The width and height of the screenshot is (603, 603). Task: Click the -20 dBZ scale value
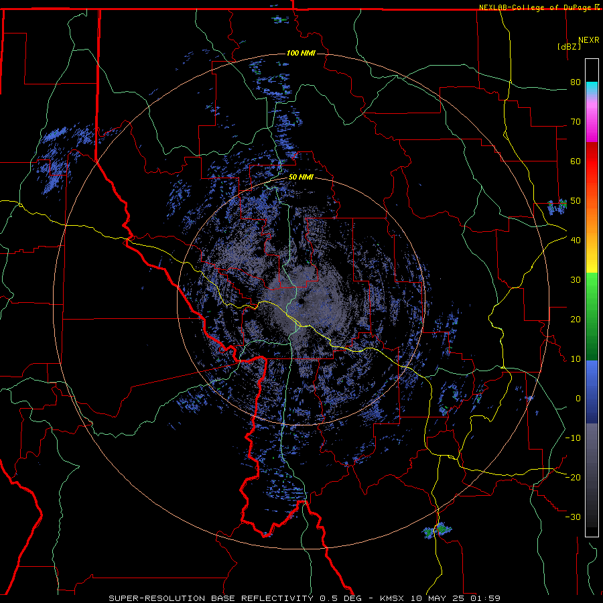(573, 478)
